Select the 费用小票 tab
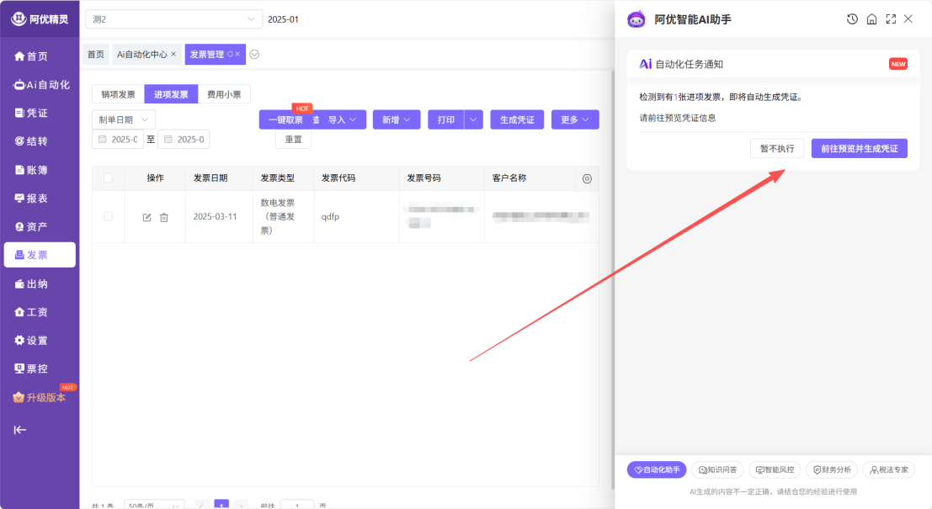Image resolution: width=932 pixels, height=509 pixels. [x=224, y=94]
